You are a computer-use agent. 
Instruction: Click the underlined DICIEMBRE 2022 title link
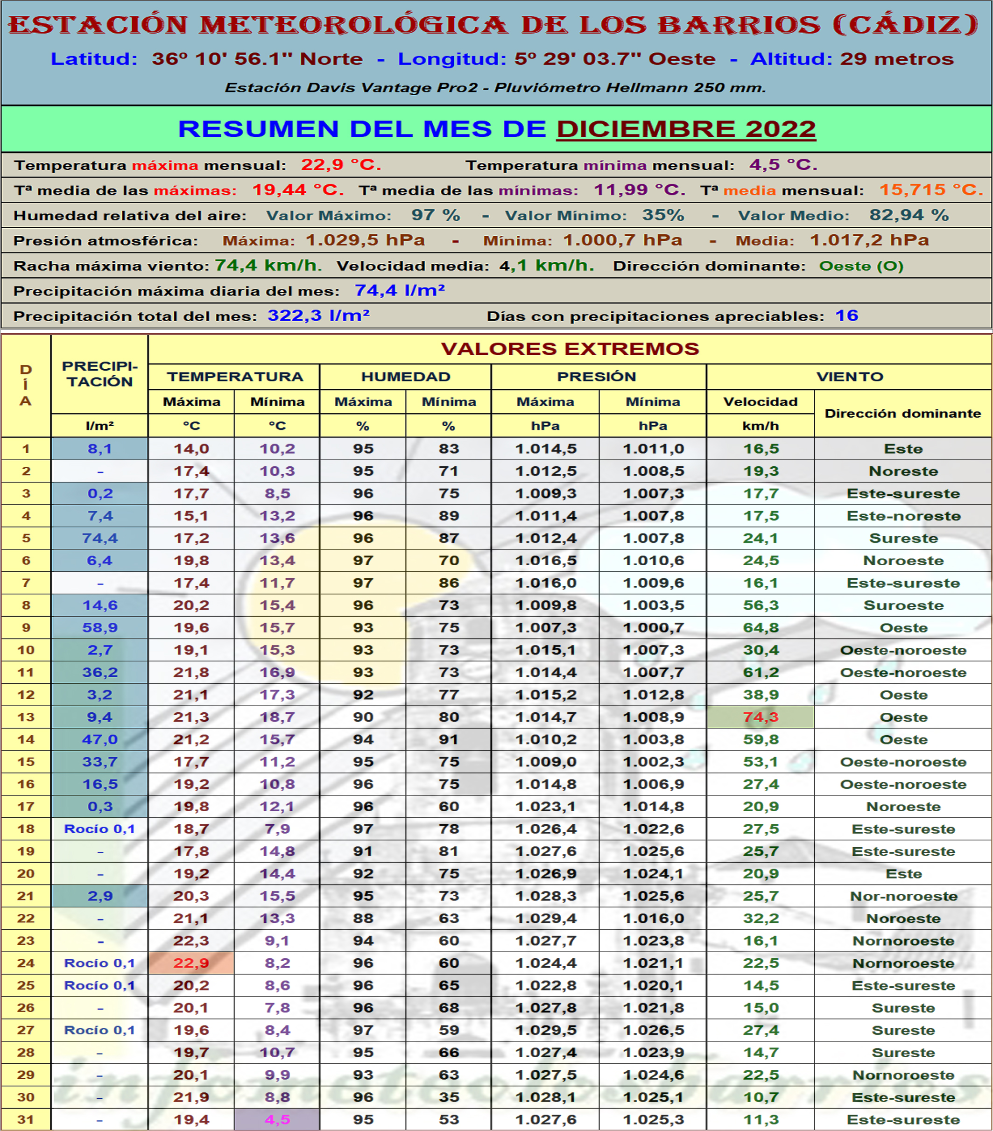(x=686, y=129)
